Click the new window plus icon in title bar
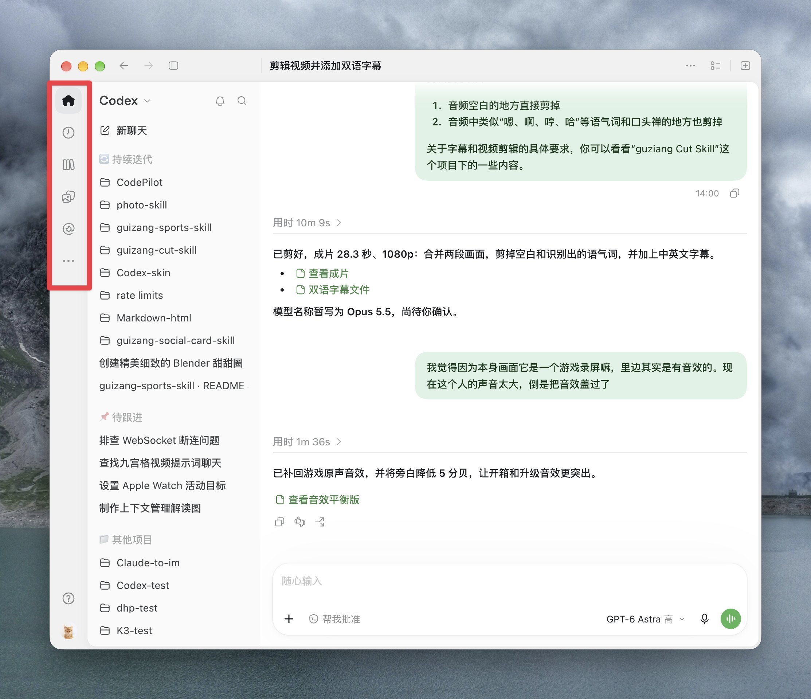The width and height of the screenshot is (811, 699). [x=745, y=66]
